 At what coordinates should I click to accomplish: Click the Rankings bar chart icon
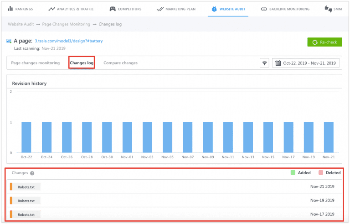(x=10, y=9)
